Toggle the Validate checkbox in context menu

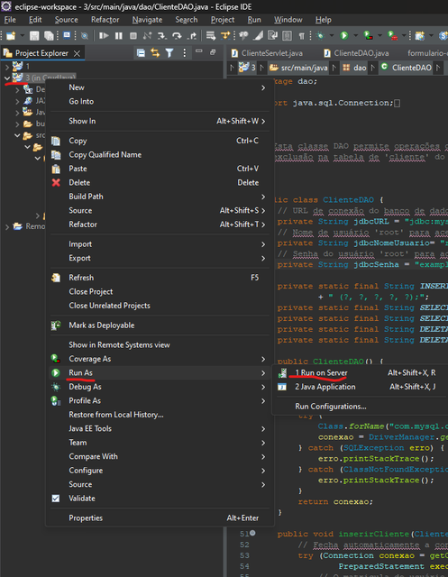[56, 499]
